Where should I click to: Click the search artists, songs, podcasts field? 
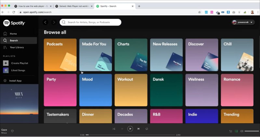(90, 22)
